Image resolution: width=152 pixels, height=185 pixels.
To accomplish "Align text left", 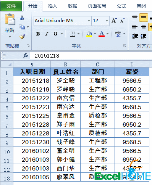I will click(135, 27).
